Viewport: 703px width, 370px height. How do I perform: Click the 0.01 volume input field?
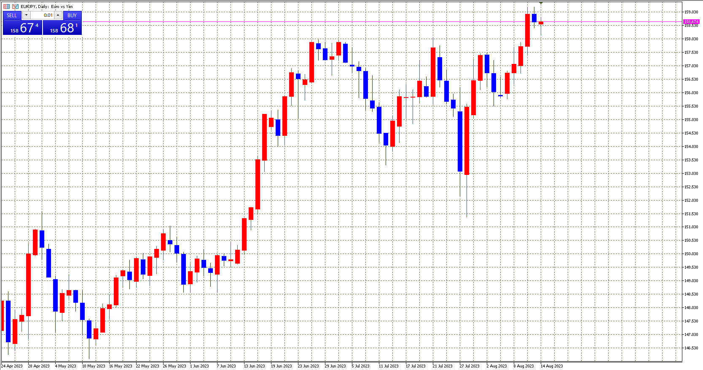(x=42, y=16)
